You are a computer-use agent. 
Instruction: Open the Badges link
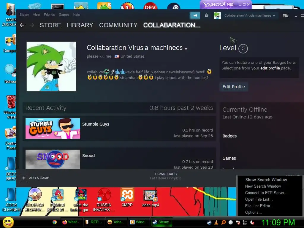(229, 136)
